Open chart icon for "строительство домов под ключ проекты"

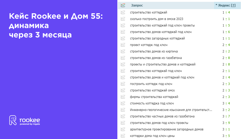(x=123, y=123)
